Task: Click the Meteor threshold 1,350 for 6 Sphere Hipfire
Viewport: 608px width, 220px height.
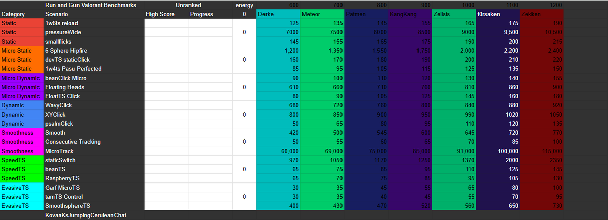Action: (322, 50)
